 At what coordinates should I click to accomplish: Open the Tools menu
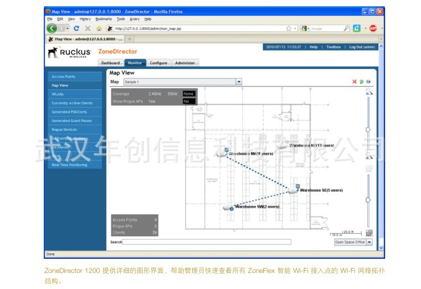(121, 19)
